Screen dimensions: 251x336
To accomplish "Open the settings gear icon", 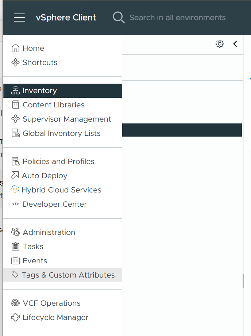I will point(220,44).
